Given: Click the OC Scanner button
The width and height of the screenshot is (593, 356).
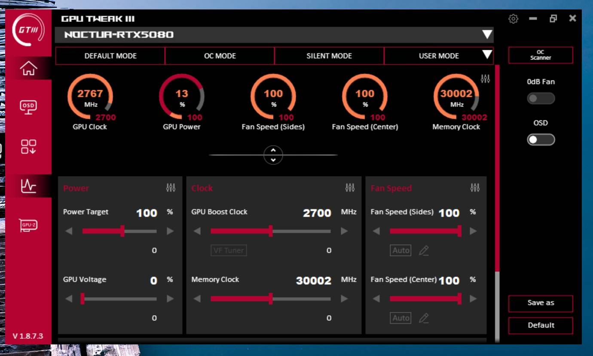Looking at the screenshot, I should [541, 55].
